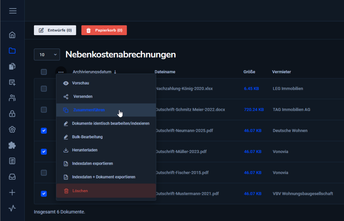Viewport: 344px width, 221px height.
Task: Click VBV Wohnungsbaugesellschaft landlord cell
Action: [303, 194]
